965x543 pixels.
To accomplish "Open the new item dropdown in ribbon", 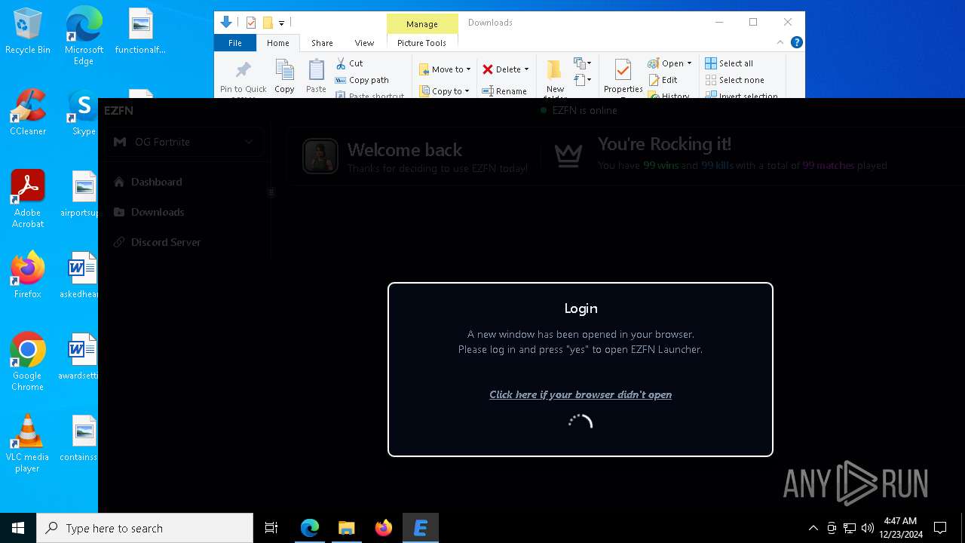I will point(582,63).
